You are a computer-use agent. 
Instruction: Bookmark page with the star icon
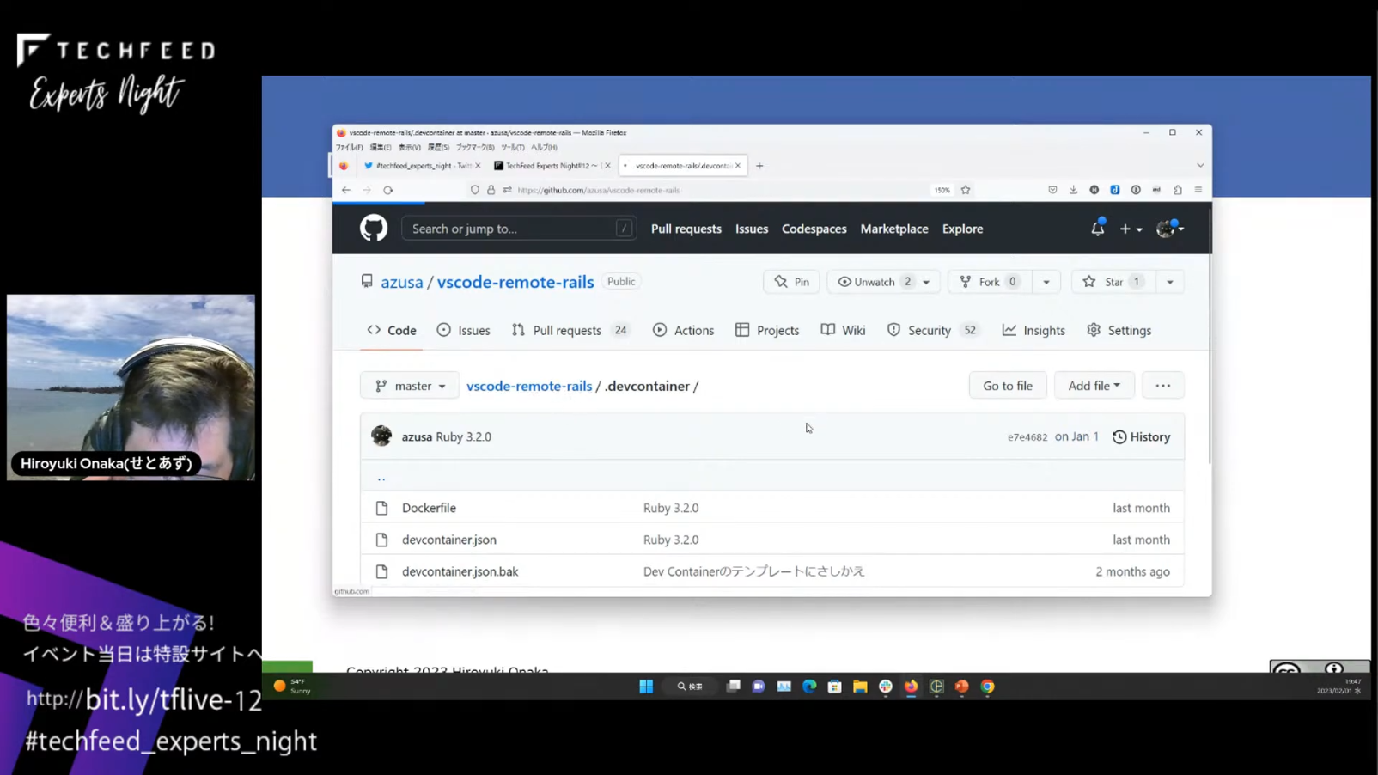(x=966, y=190)
